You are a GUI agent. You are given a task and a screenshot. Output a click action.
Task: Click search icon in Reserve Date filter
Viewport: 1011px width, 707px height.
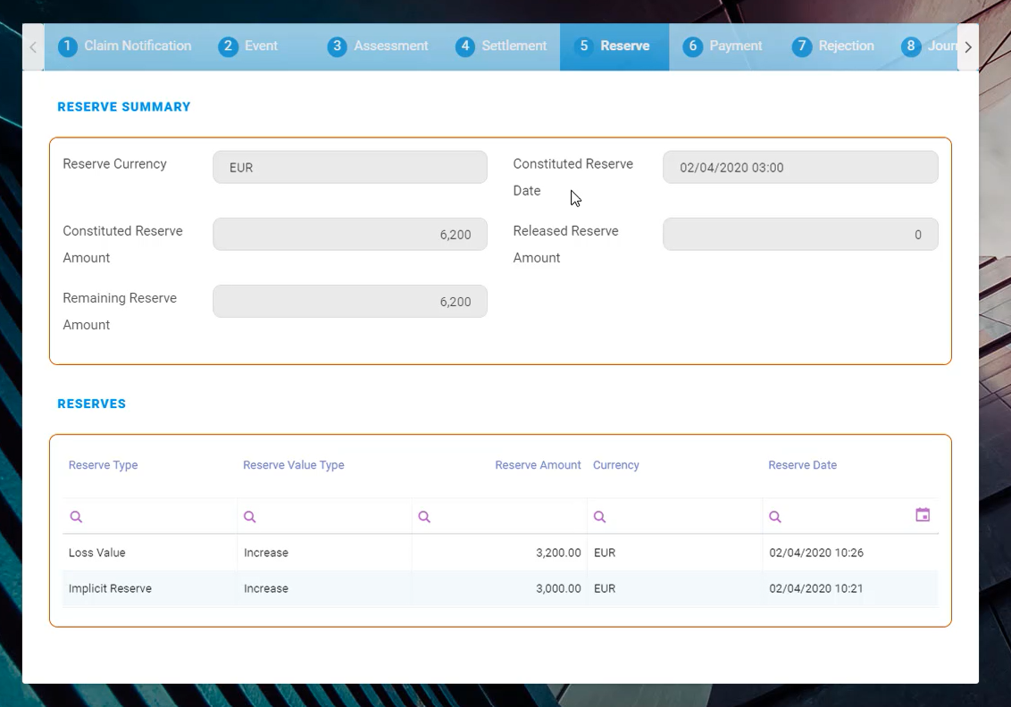(775, 517)
